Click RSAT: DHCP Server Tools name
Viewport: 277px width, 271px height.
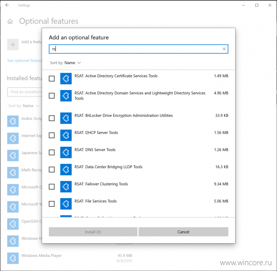(96, 132)
